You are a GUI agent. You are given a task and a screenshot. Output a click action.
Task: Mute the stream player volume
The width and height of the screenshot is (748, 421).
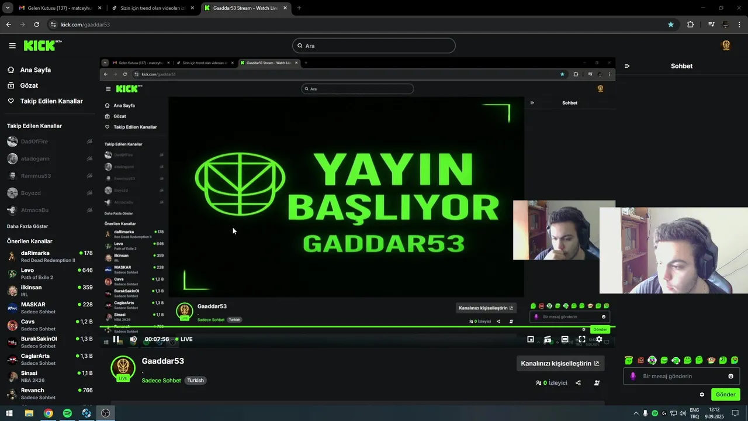click(133, 339)
